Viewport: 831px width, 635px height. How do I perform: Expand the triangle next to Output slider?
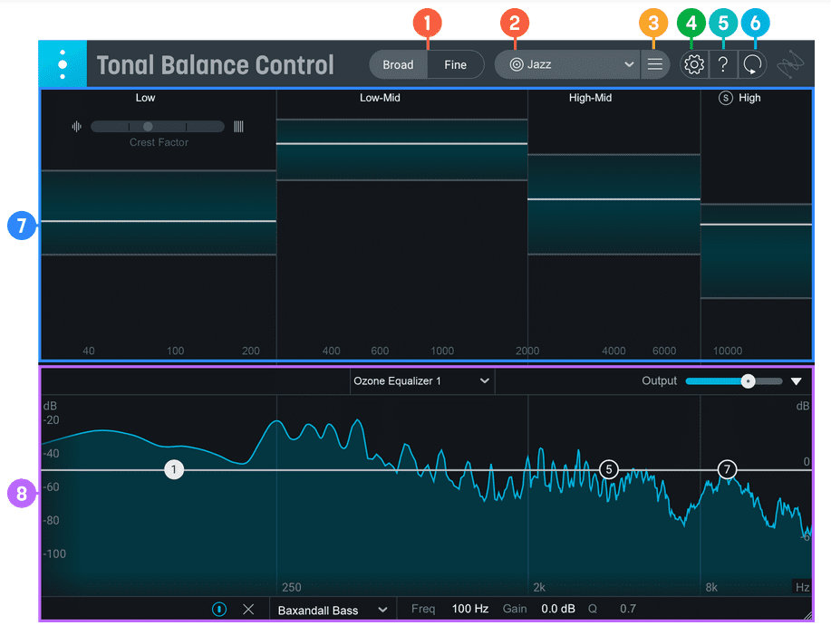(796, 381)
